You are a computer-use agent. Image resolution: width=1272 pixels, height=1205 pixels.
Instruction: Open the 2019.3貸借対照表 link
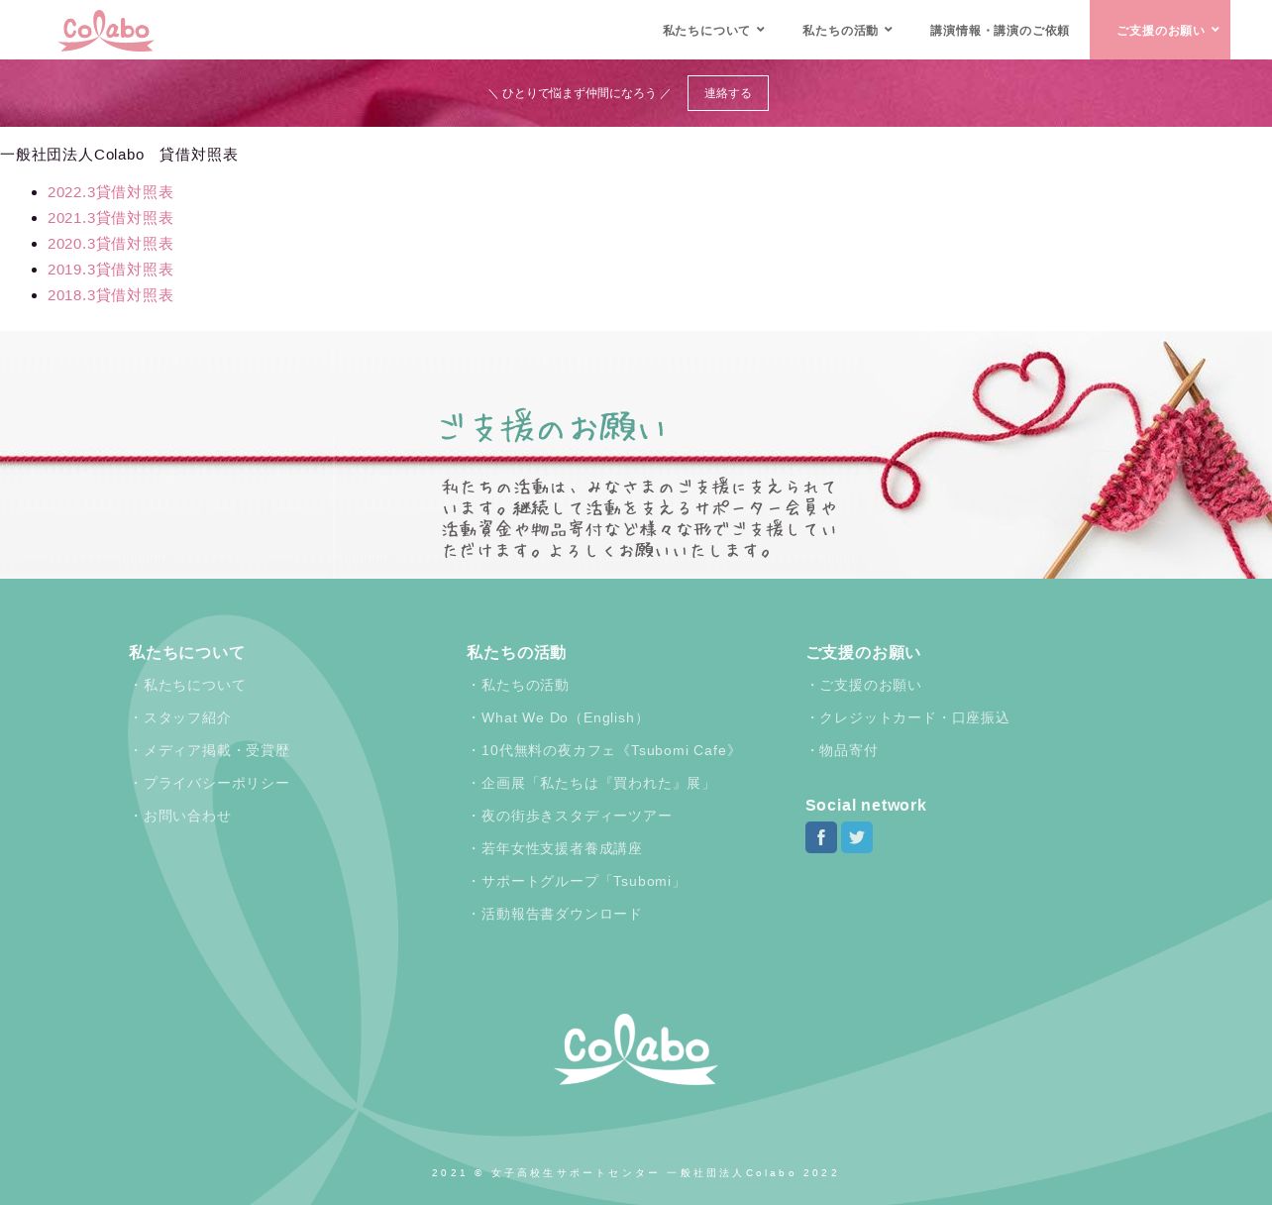point(110,270)
